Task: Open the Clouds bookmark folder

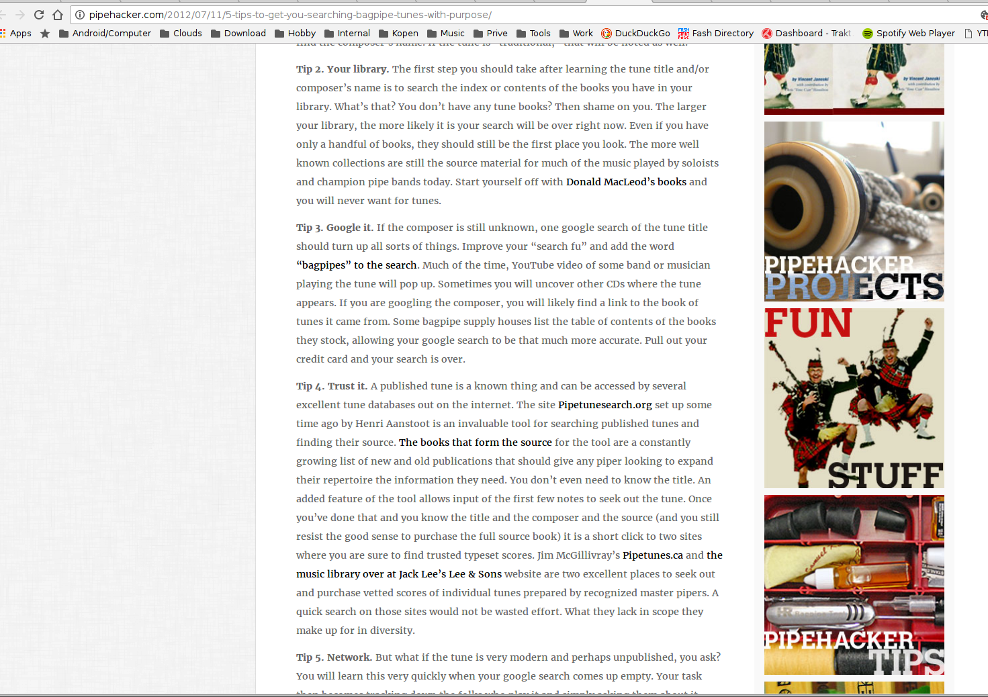Action: 181,33
